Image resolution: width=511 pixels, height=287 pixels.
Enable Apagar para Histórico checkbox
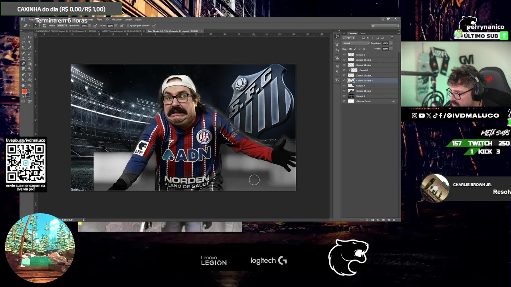(x=128, y=26)
